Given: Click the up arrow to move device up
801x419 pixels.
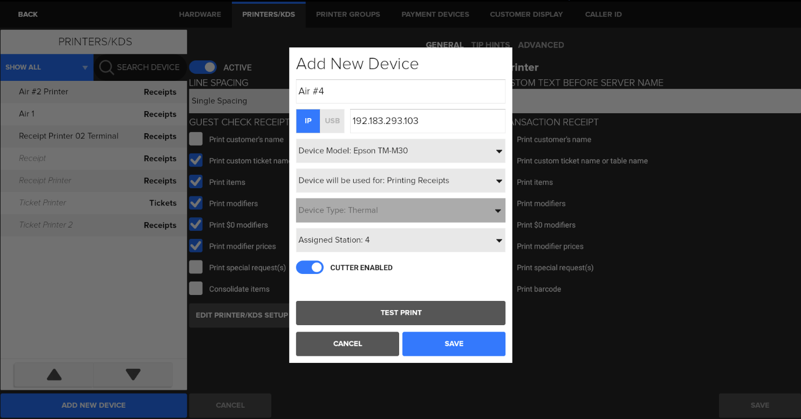Looking at the screenshot, I should [54, 374].
